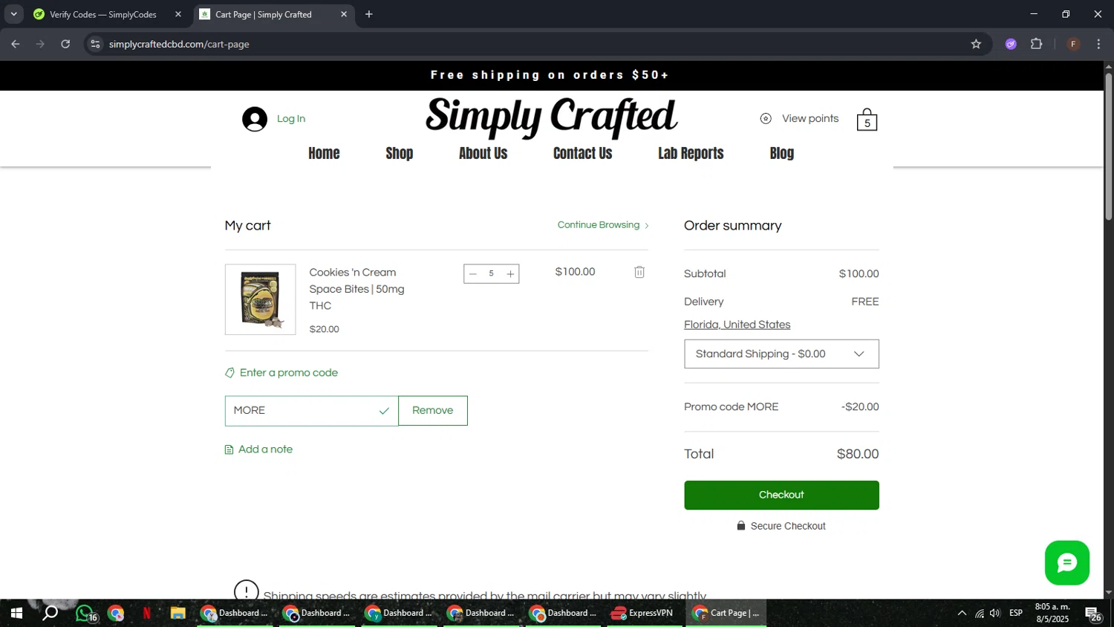Go to About Us page
The image size is (1114, 627).
tap(483, 153)
